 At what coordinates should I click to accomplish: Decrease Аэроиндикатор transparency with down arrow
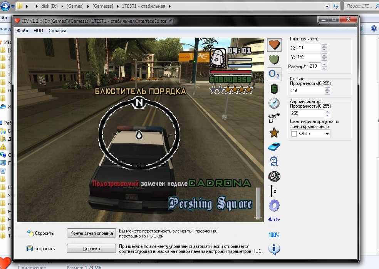coord(327,115)
